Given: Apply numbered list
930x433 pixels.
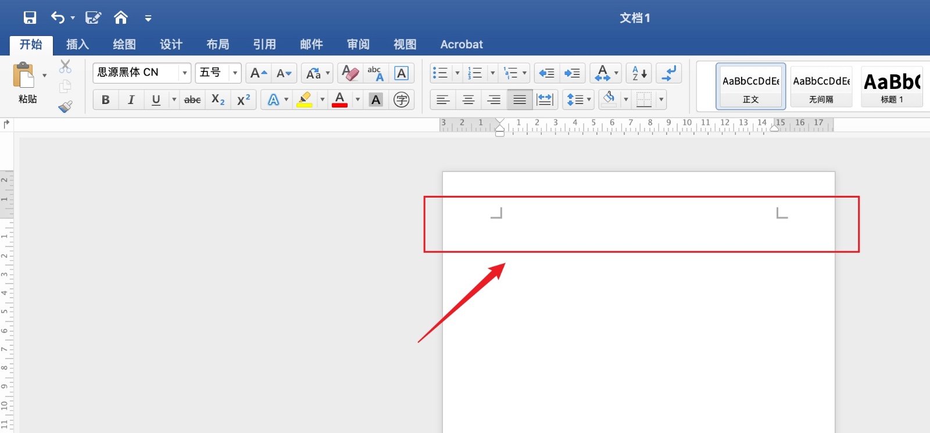Looking at the screenshot, I should tap(475, 73).
